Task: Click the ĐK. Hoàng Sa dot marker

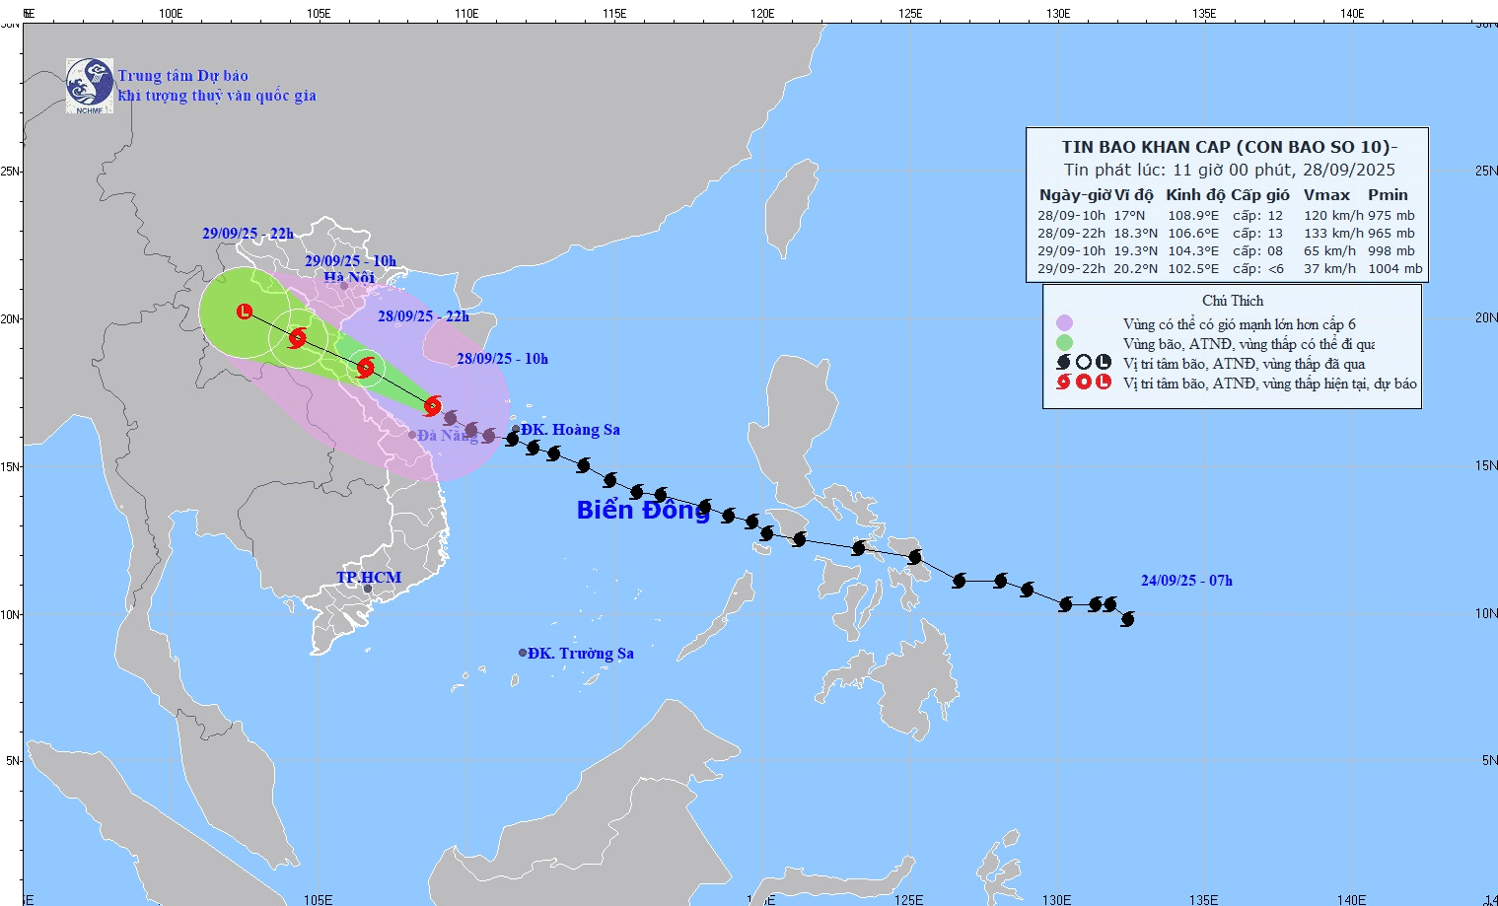Action: 516,430
